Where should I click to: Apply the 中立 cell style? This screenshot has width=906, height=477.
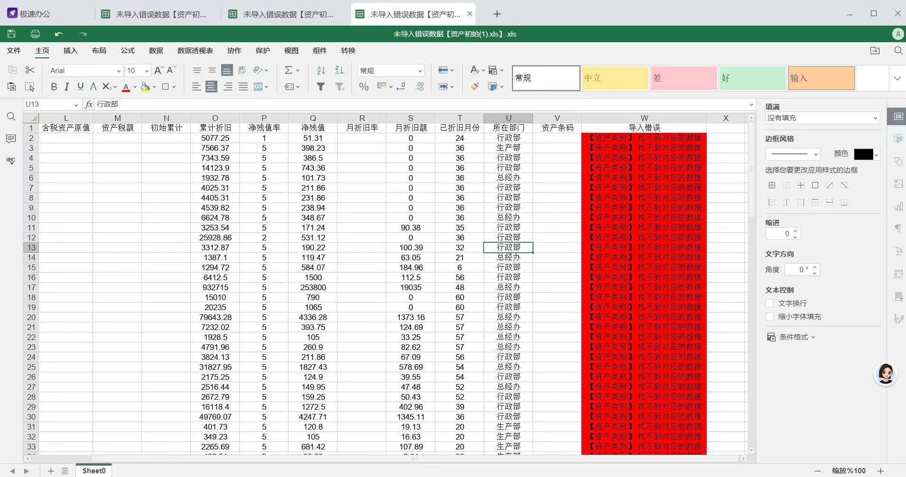pyautogui.click(x=615, y=78)
